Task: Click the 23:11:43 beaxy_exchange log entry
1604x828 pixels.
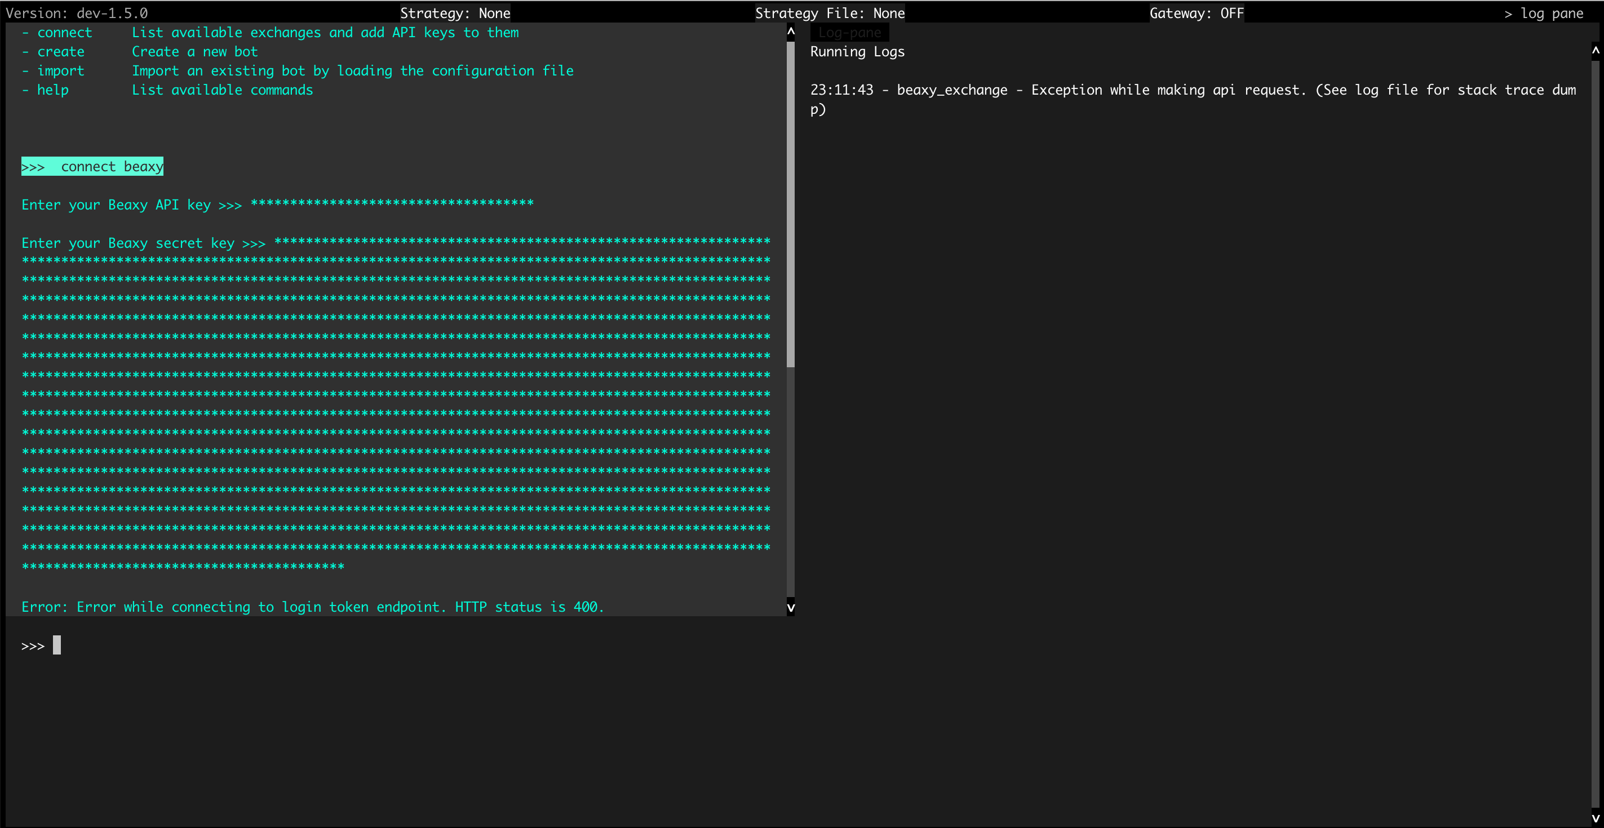Action: (x=1193, y=100)
